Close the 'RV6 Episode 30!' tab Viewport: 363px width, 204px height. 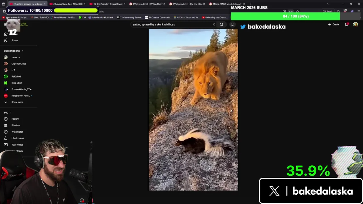[x=164, y=4]
